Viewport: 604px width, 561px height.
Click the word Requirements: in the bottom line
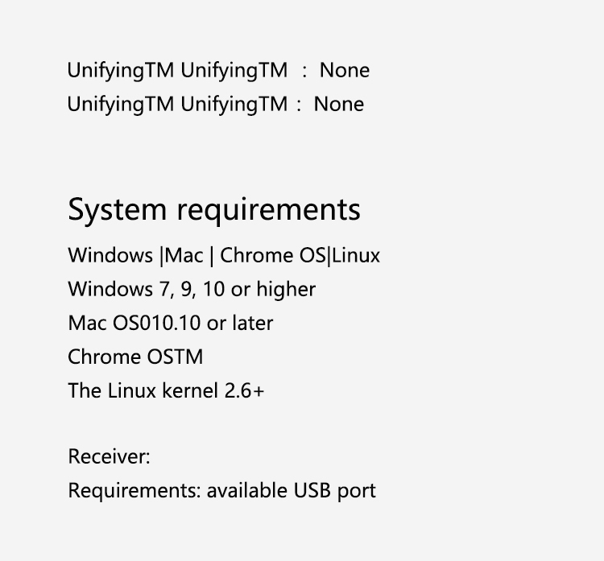[x=134, y=491]
